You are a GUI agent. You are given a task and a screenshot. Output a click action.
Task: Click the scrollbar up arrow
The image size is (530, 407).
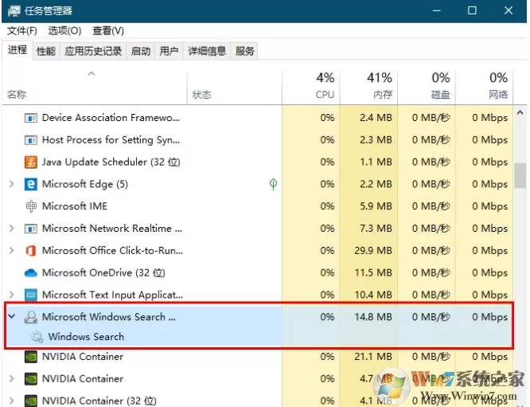[x=520, y=112]
